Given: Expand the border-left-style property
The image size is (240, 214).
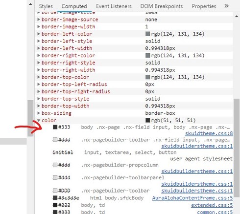Looking at the screenshot, I should point(39,41).
